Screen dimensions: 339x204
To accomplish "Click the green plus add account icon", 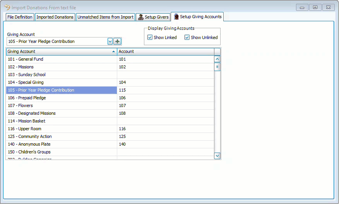I will tap(117, 42).
